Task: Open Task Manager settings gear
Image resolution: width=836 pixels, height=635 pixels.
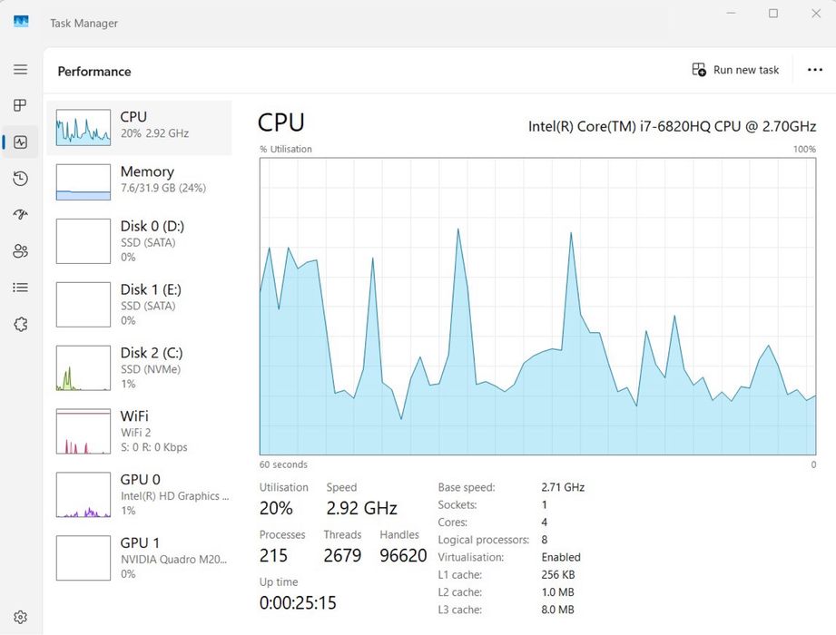Action: (20, 617)
